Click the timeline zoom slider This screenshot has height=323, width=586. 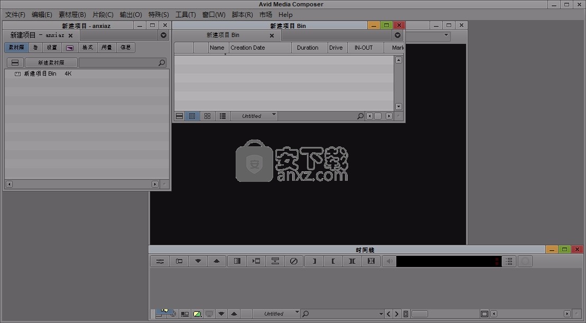(420, 314)
